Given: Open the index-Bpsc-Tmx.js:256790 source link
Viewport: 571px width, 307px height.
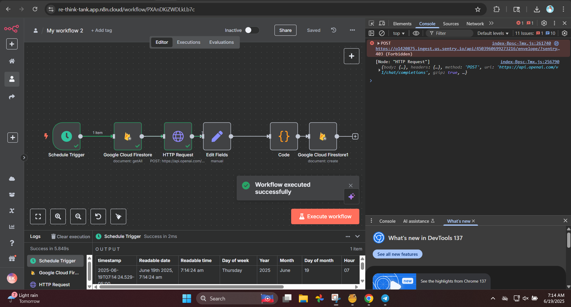Looking at the screenshot, I should pyautogui.click(x=530, y=62).
